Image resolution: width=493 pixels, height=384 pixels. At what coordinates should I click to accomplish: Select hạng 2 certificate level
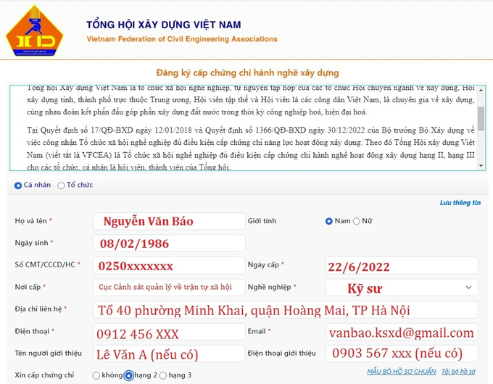pyautogui.click(x=128, y=375)
